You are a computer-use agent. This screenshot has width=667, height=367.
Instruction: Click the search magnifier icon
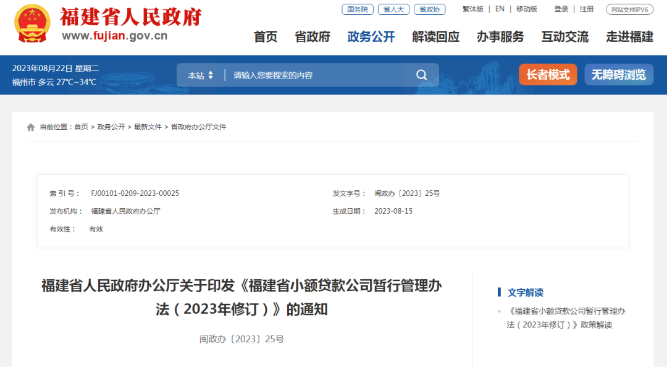[421, 75]
